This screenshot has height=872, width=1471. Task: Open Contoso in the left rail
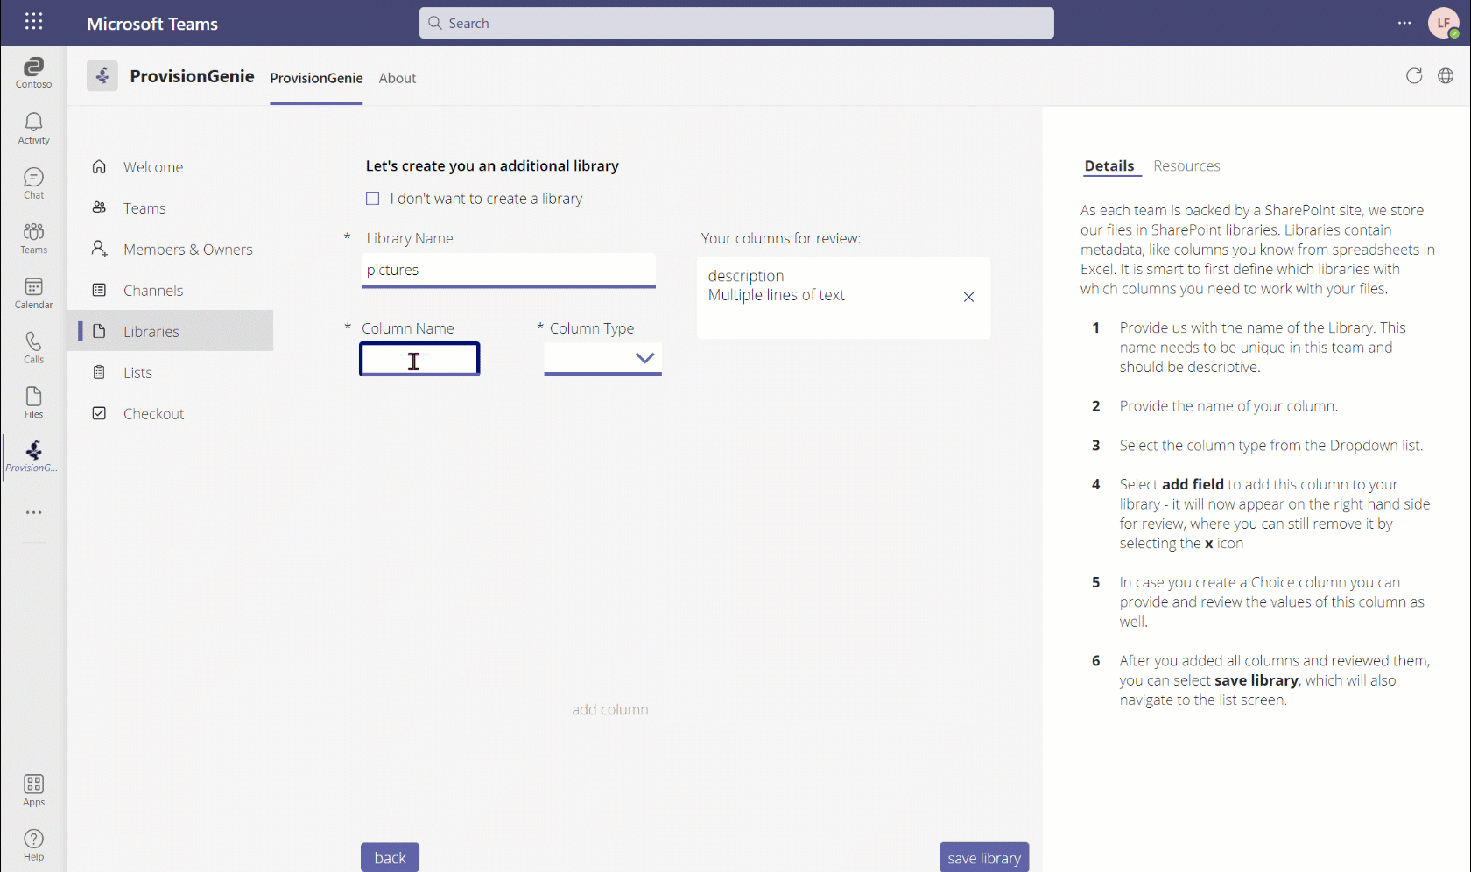(x=33, y=73)
